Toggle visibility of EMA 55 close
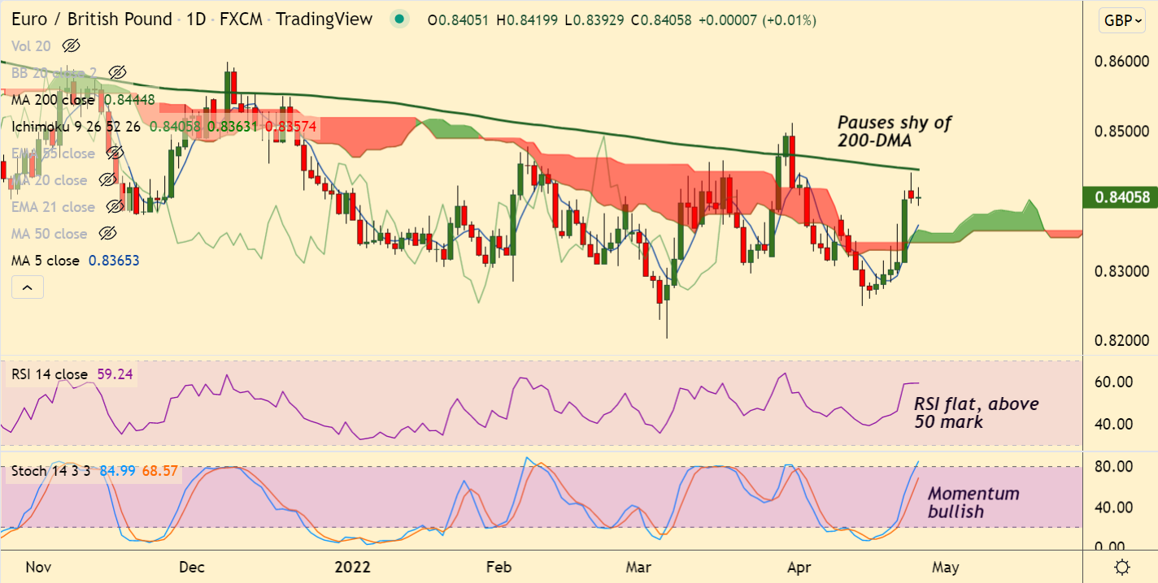This screenshot has width=1158, height=583. click(x=115, y=153)
